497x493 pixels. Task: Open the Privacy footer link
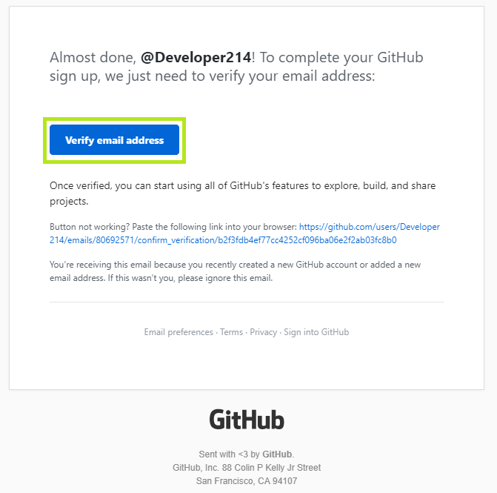(x=264, y=332)
